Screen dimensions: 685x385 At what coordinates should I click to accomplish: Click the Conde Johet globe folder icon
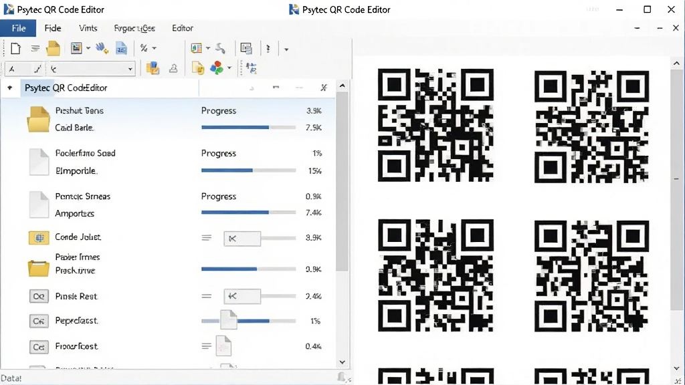coord(39,238)
